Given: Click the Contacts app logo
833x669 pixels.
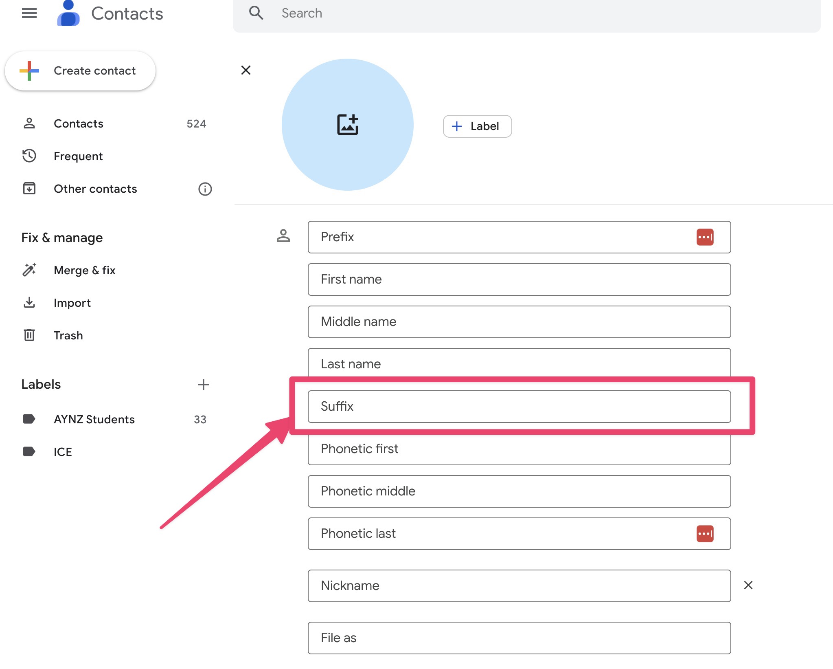Looking at the screenshot, I should pos(68,13).
